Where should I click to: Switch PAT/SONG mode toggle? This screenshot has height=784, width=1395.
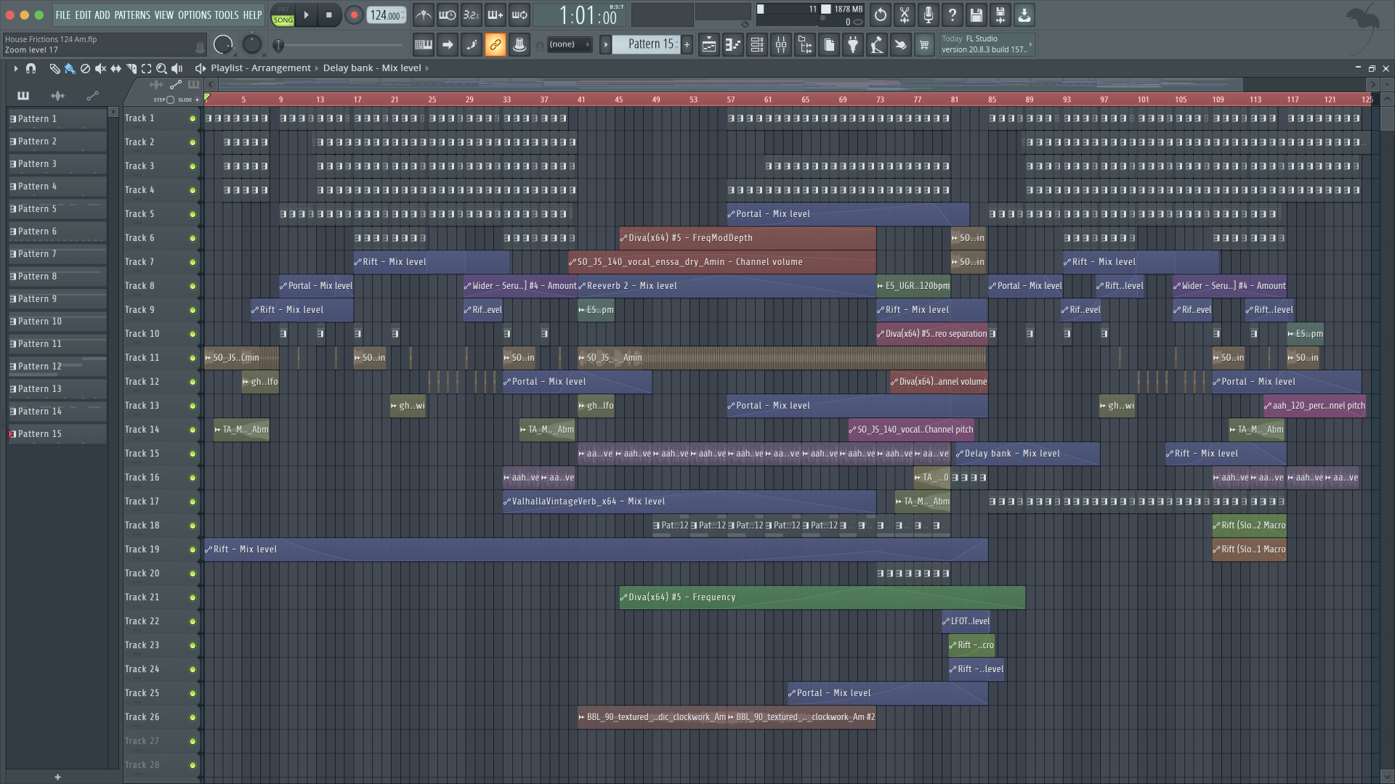[x=283, y=15]
